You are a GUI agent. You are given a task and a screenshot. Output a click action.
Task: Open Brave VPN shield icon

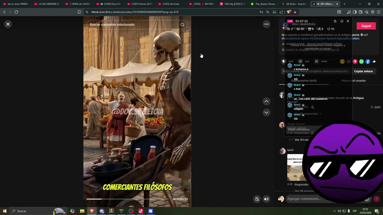(373, 12)
